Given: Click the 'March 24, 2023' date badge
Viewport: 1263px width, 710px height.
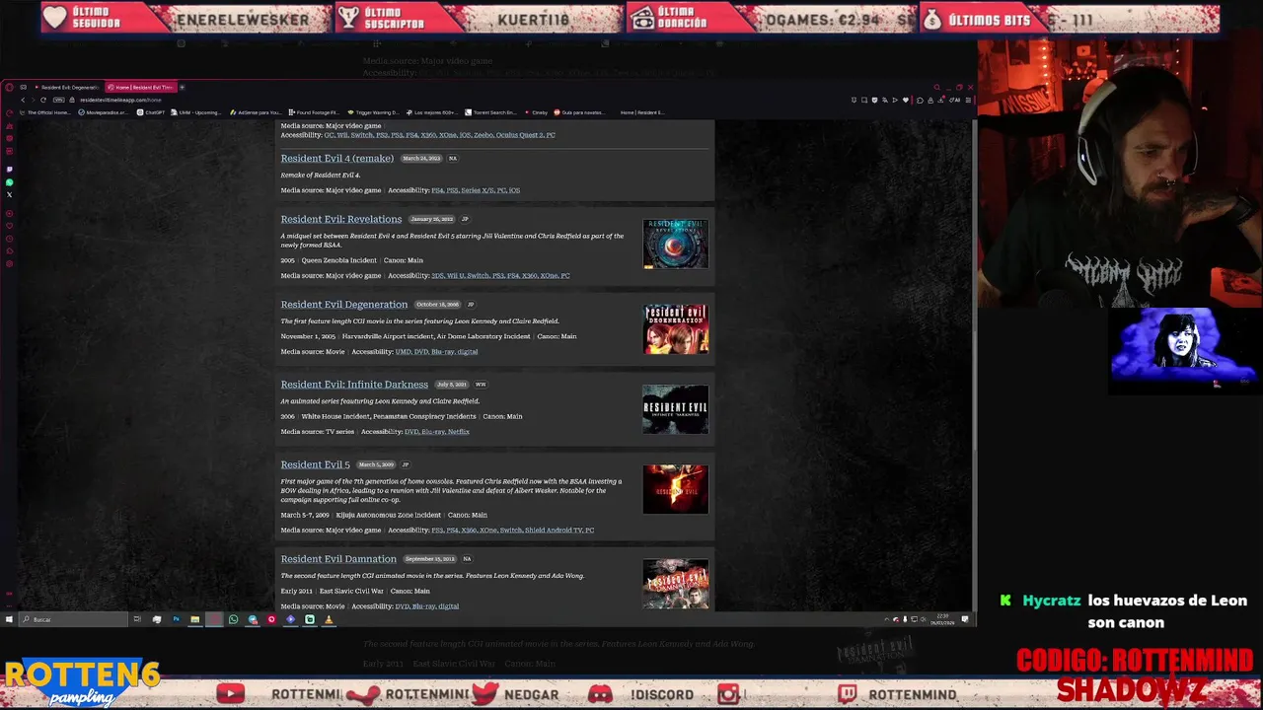Looking at the screenshot, I should tap(421, 158).
